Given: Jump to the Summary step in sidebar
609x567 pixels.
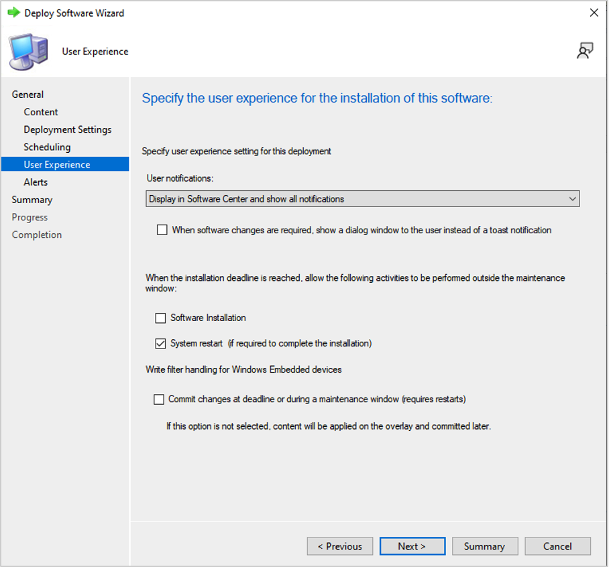Looking at the screenshot, I should pyautogui.click(x=32, y=200).
